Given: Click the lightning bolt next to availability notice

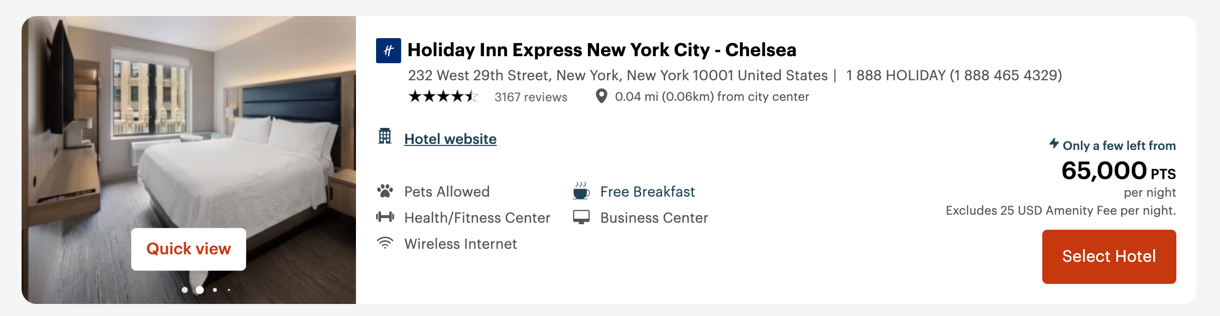Looking at the screenshot, I should point(1055,145).
